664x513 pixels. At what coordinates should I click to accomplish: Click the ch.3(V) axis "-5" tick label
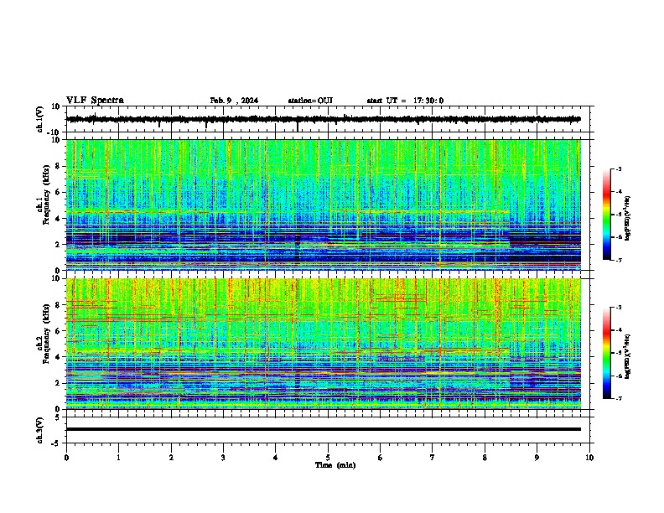coord(56,443)
